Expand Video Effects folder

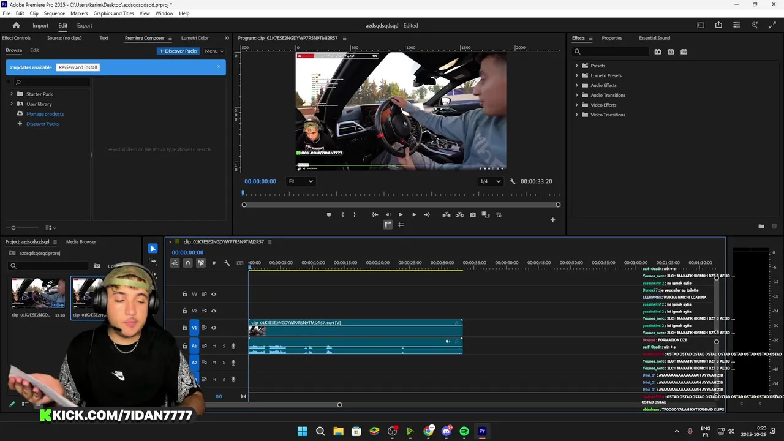coord(576,105)
